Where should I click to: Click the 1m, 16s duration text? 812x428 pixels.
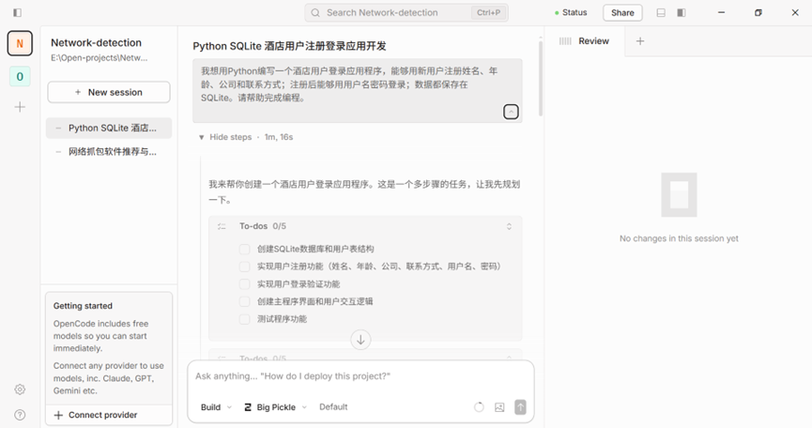(x=279, y=137)
